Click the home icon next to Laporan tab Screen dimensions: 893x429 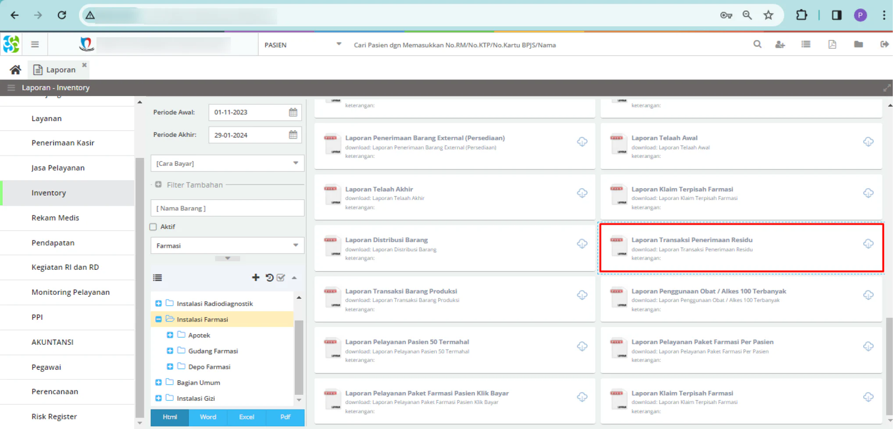tap(15, 70)
